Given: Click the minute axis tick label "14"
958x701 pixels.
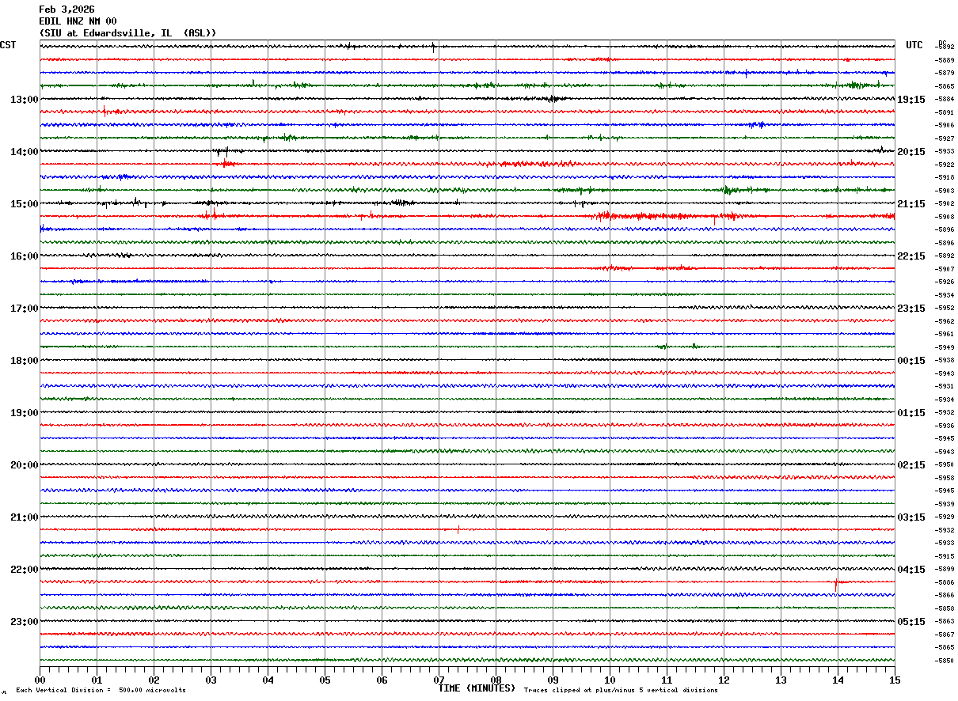Looking at the screenshot, I should pyautogui.click(x=838, y=680).
